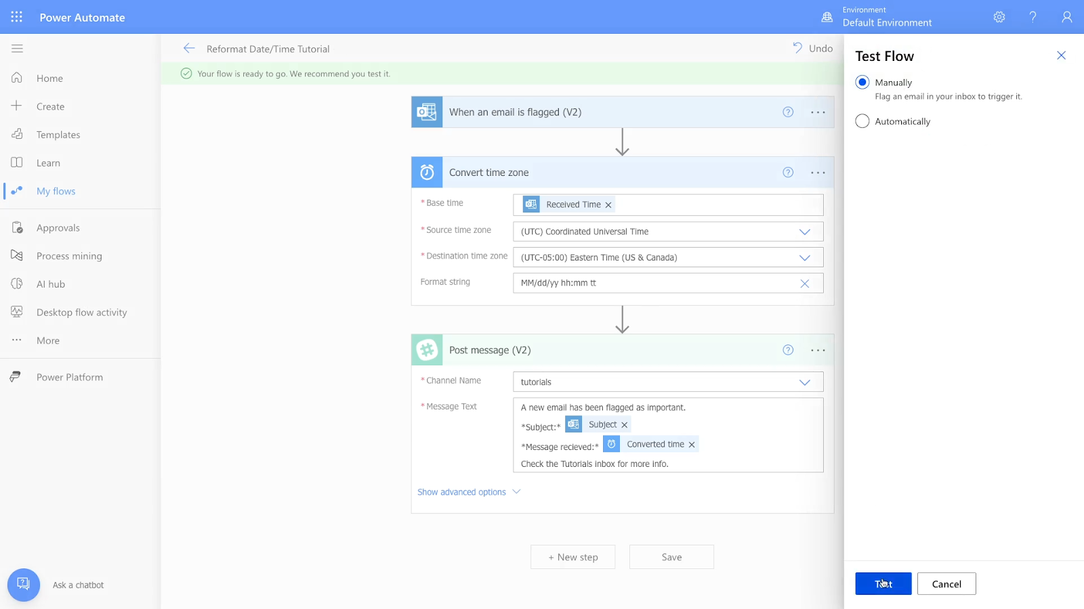Select the Automatically test option
The image size is (1084, 609).
pos(862,121)
